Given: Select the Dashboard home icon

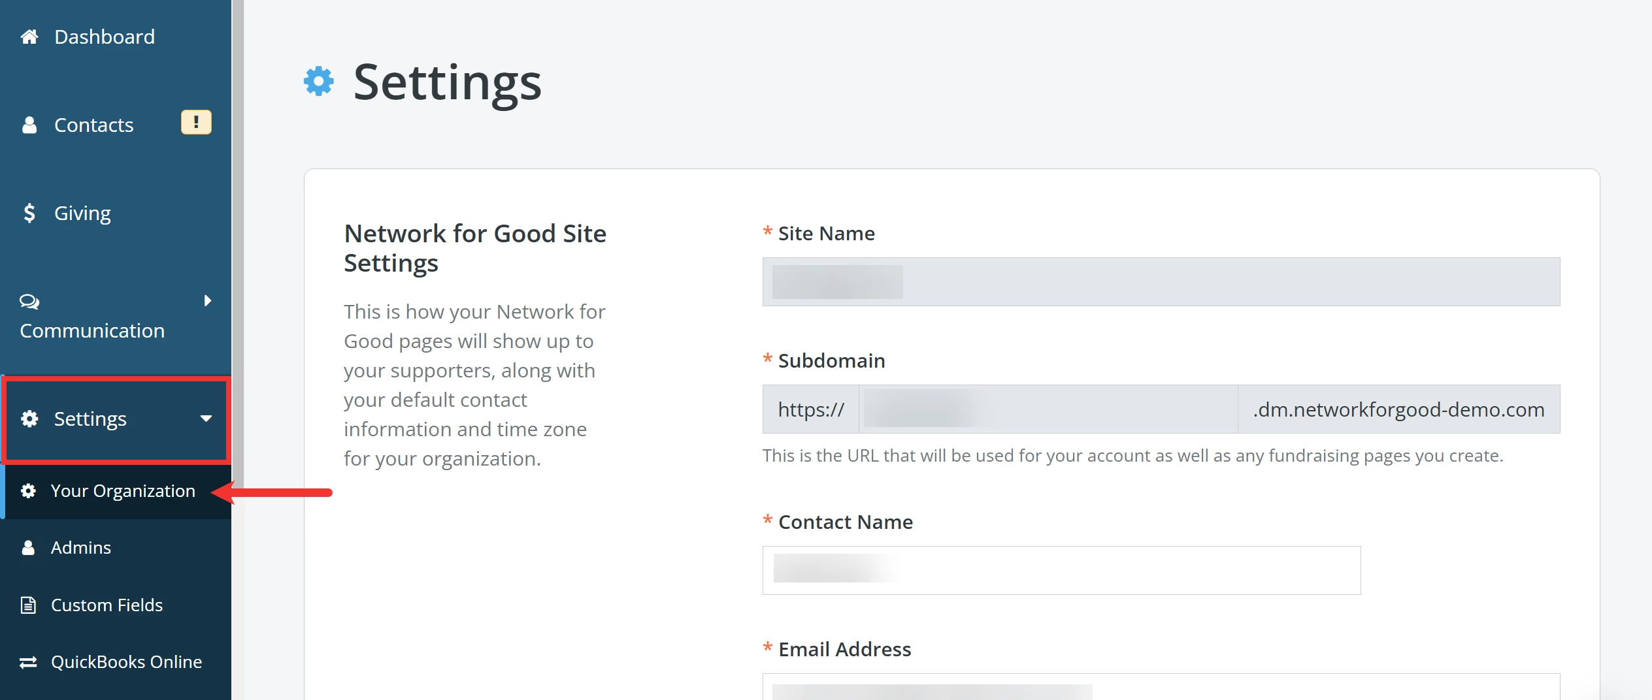Looking at the screenshot, I should [x=29, y=37].
